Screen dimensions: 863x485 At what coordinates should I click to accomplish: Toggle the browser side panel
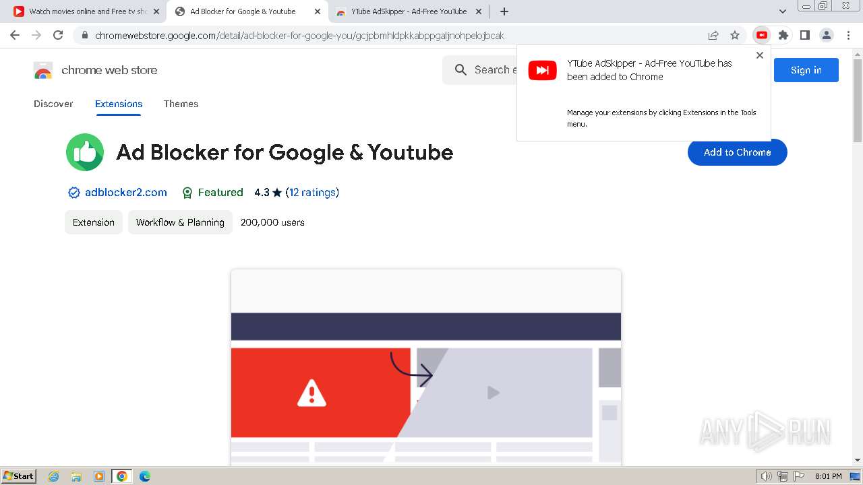(x=804, y=35)
